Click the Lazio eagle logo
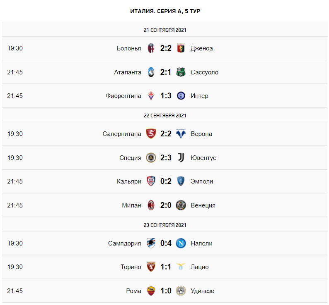 point(181,267)
